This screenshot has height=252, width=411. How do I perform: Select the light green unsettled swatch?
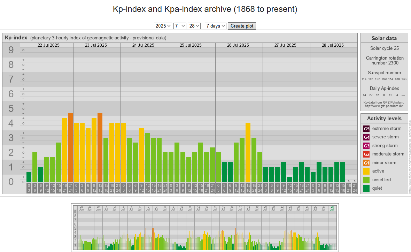[366, 180]
